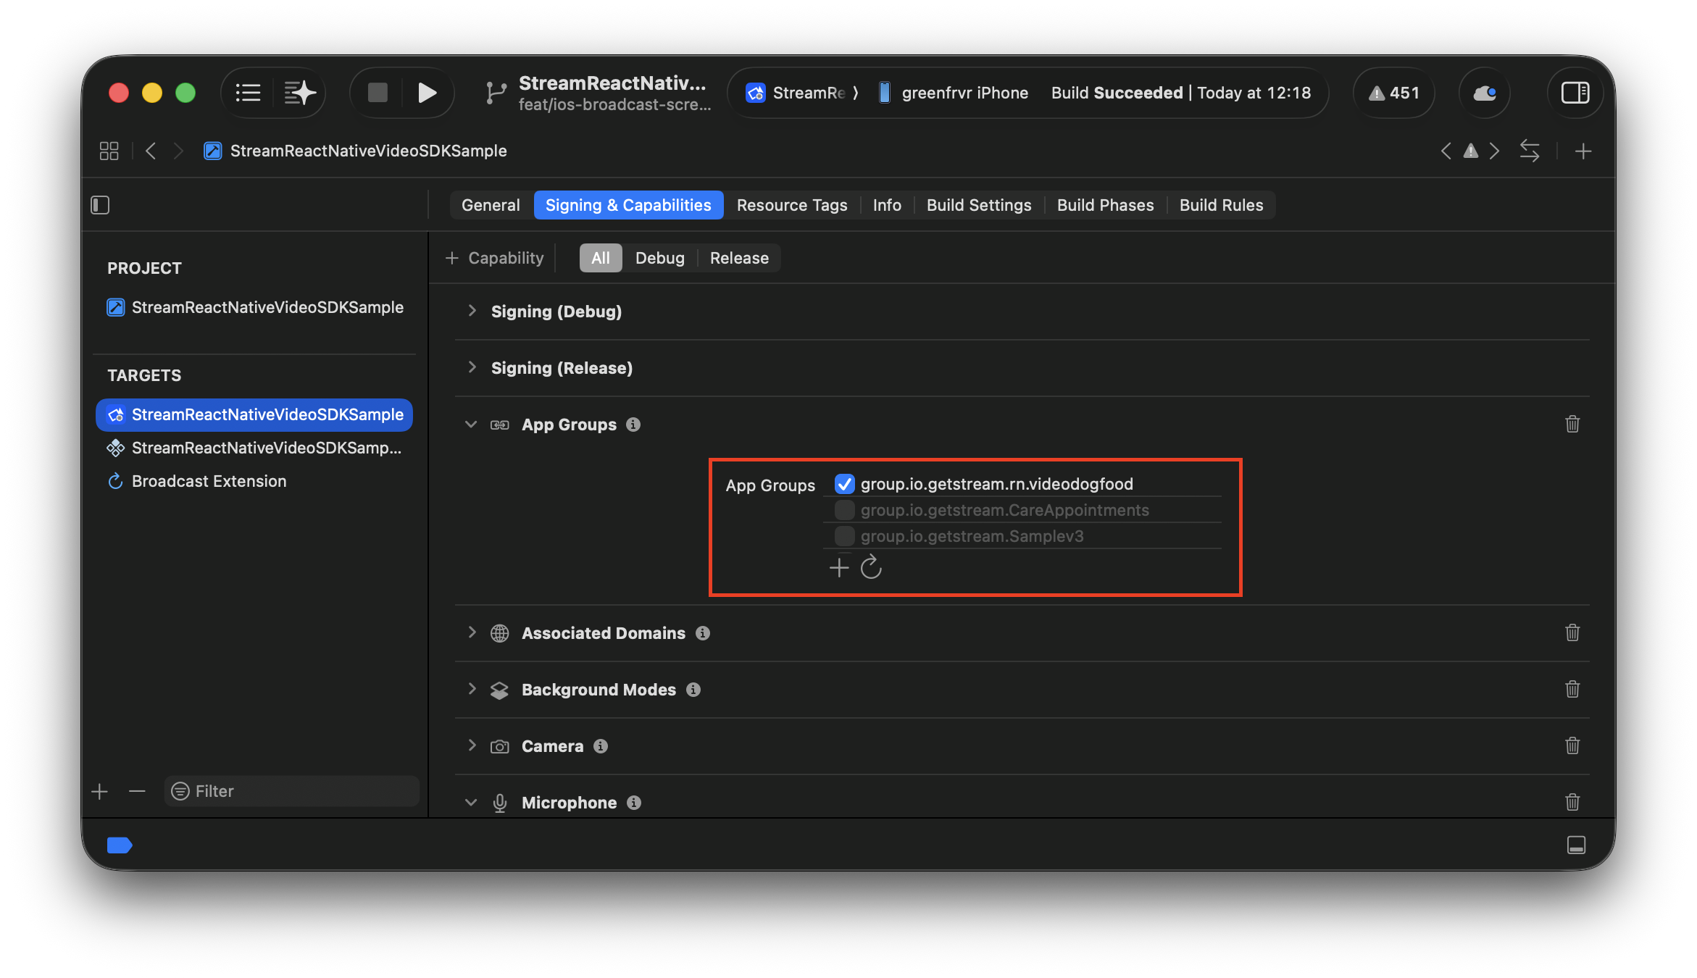Add a new target with plus button
The height and width of the screenshot is (978, 1697).
(100, 791)
